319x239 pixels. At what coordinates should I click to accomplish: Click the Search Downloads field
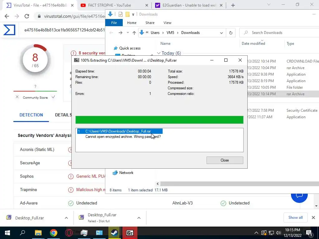click(279, 32)
